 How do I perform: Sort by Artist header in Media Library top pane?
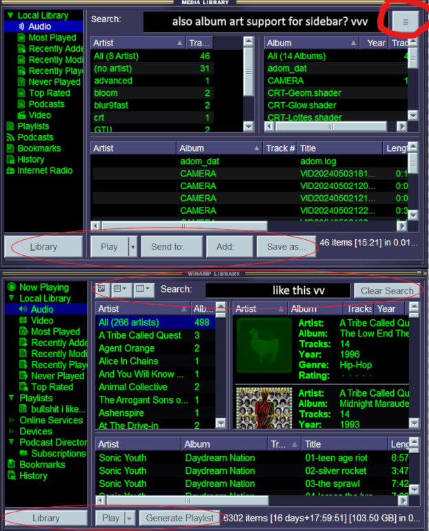pos(138,43)
